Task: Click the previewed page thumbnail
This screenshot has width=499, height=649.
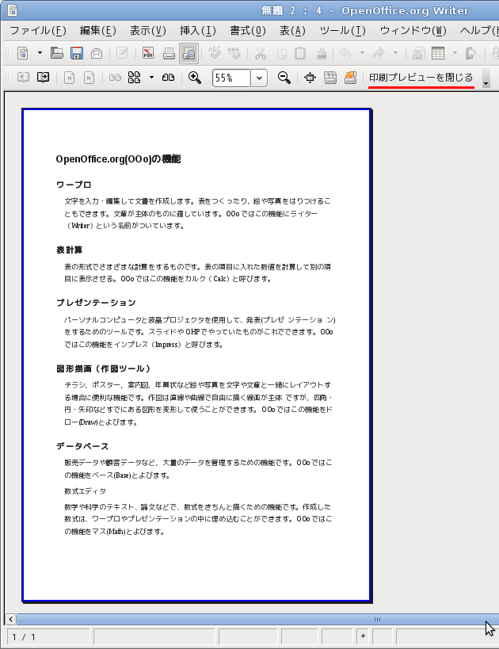Action: [x=196, y=355]
